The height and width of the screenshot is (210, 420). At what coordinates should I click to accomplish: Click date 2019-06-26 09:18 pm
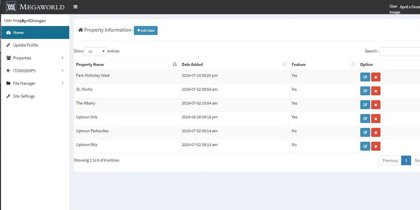click(x=200, y=117)
